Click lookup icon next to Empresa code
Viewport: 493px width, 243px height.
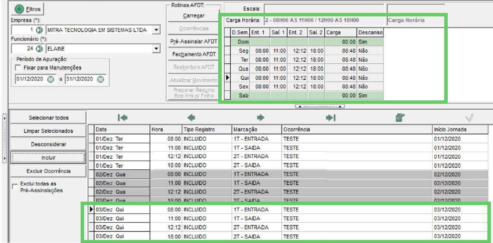[39, 31]
